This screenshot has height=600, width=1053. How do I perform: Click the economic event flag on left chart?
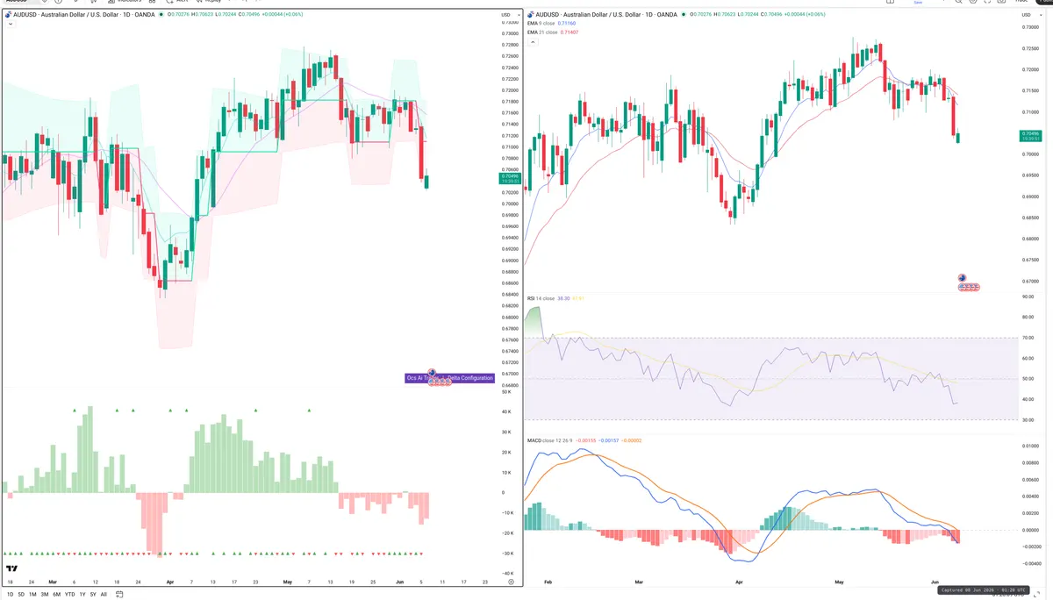pos(433,374)
